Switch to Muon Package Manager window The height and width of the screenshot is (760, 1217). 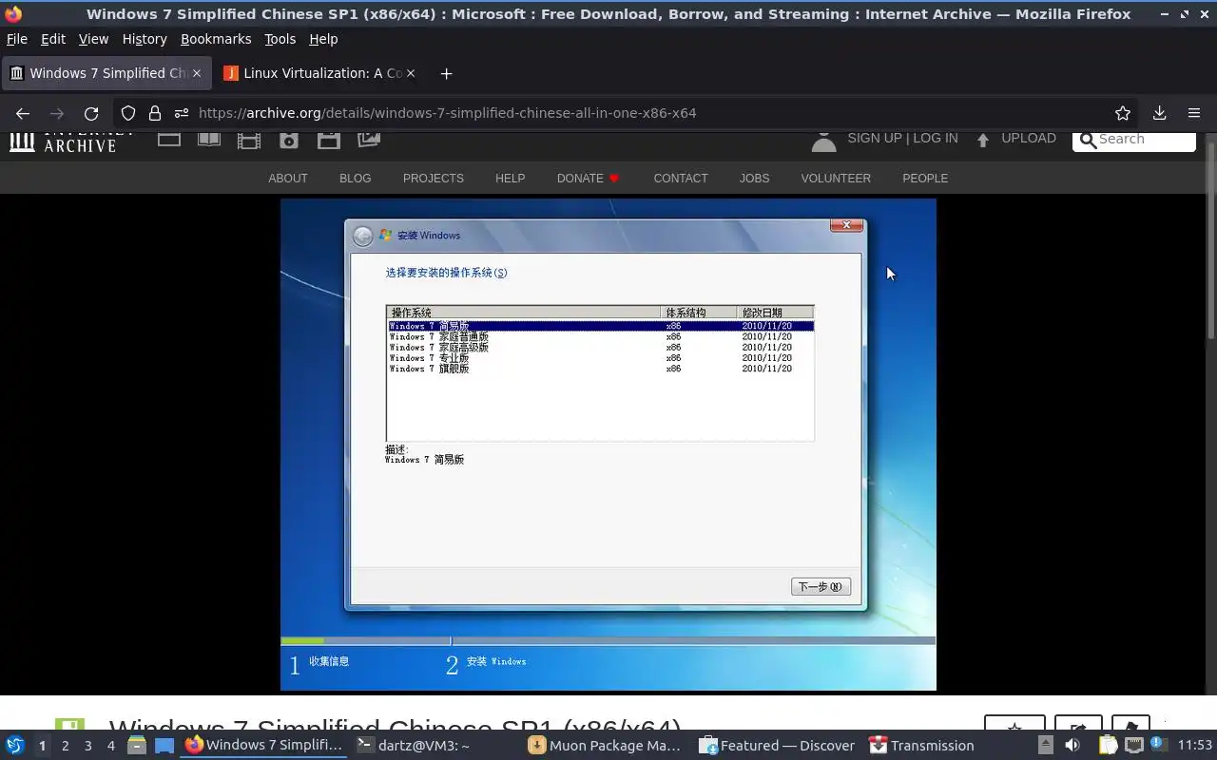tap(605, 746)
